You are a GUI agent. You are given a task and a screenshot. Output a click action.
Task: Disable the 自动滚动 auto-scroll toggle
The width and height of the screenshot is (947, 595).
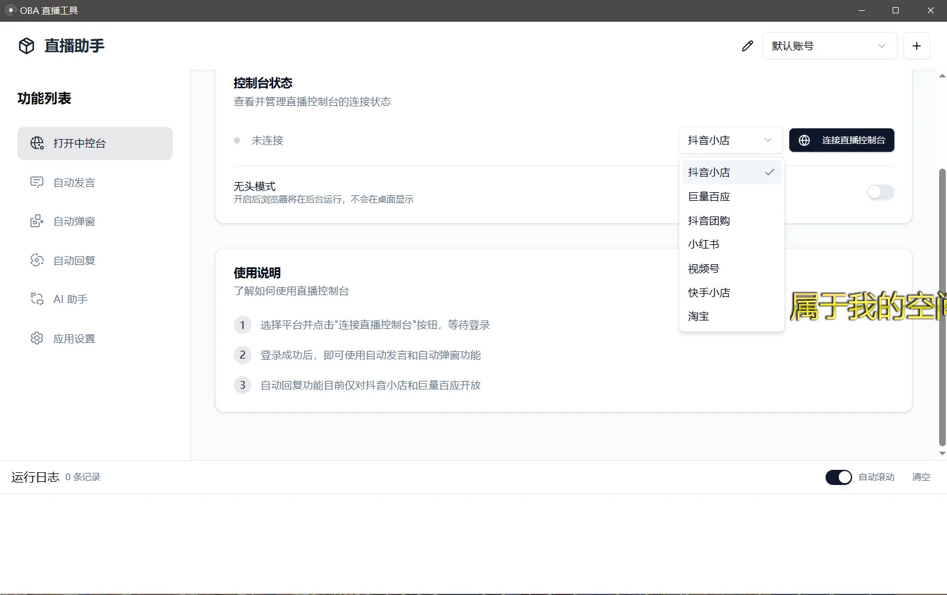[x=838, y=477]
